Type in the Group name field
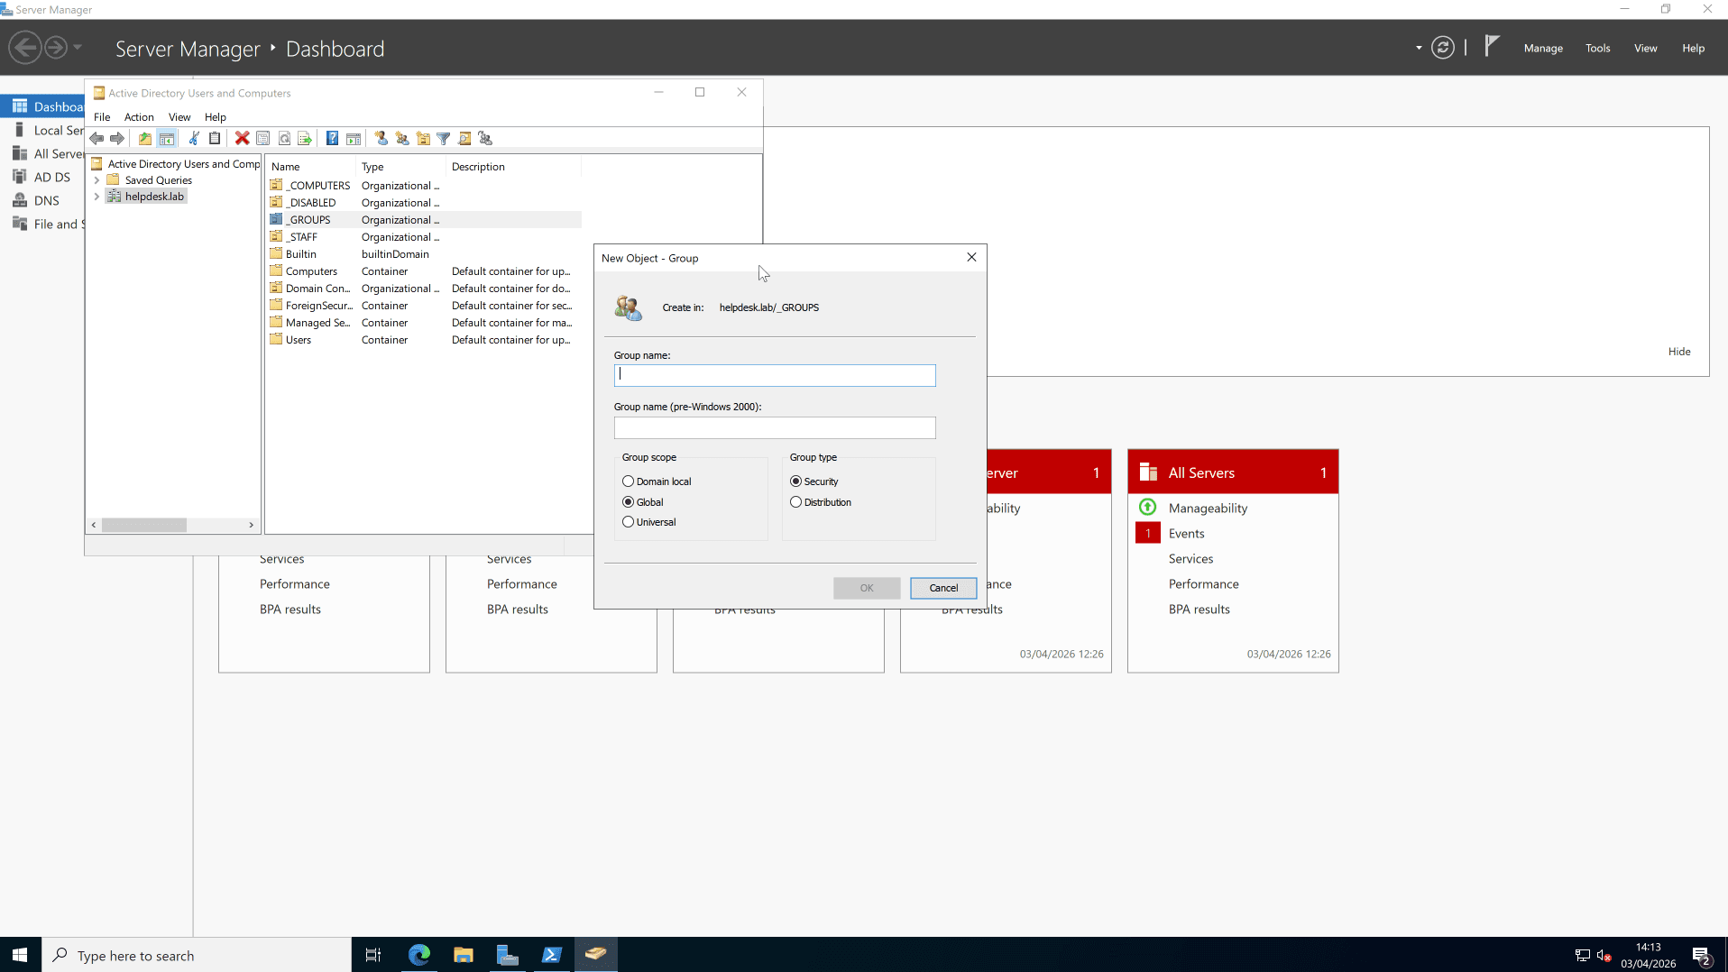This screenshot has height=972, width=1728. [774, 375]
